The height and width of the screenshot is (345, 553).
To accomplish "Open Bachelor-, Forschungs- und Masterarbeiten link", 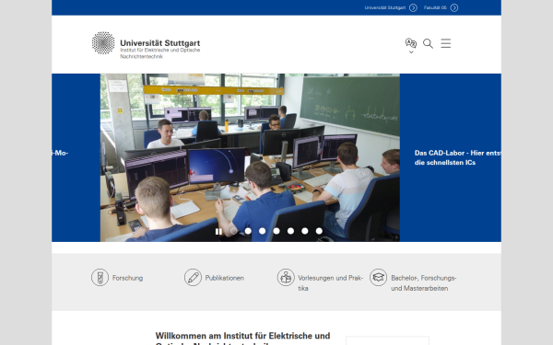I will click(424, 283).
